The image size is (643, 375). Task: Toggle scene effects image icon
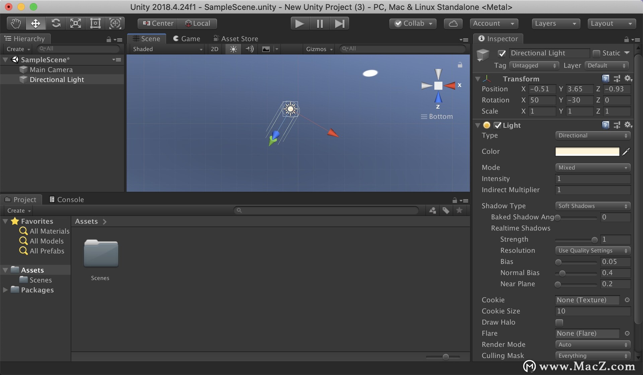pyautogui.click(x=266, y=49)
